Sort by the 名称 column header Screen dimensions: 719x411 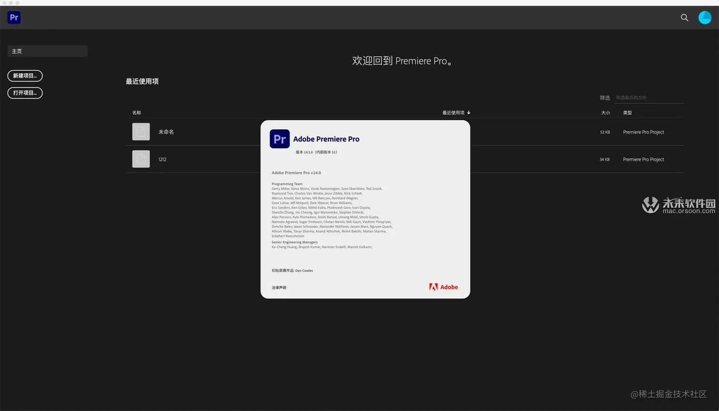pos(136,113)
